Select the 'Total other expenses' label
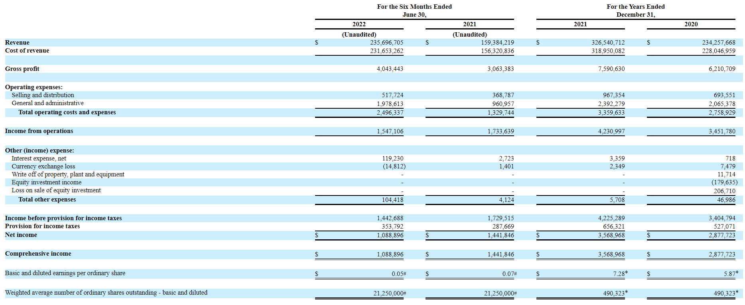The height and width of the screenshot is (305, 745). tap(47, 199)
